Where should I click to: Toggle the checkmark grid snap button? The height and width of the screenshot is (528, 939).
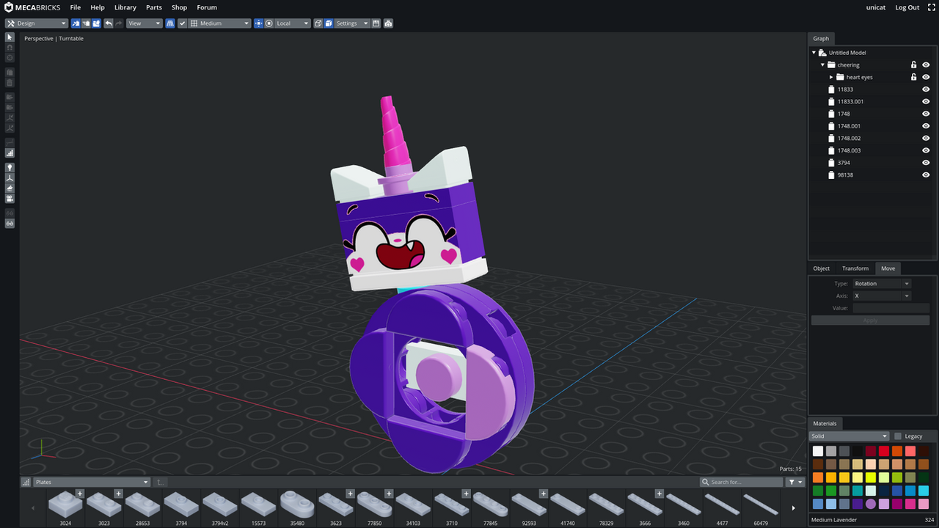click(x=183, y=23)
